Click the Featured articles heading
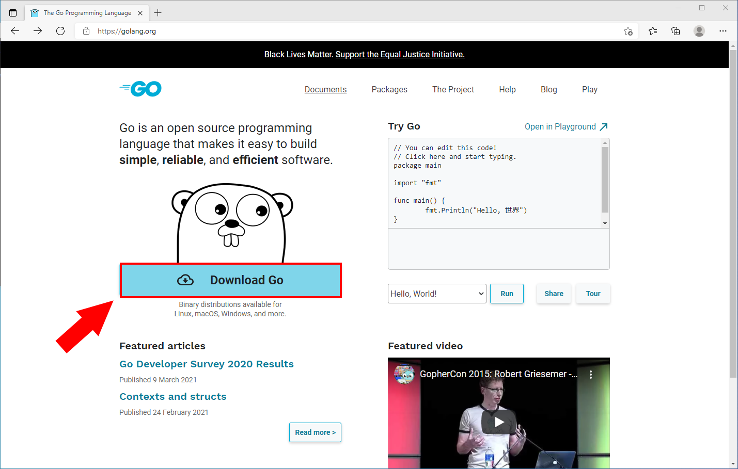738x469 pixels. click(162, 346)
